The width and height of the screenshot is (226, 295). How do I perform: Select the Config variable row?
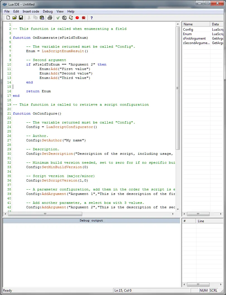click(203, 30)
